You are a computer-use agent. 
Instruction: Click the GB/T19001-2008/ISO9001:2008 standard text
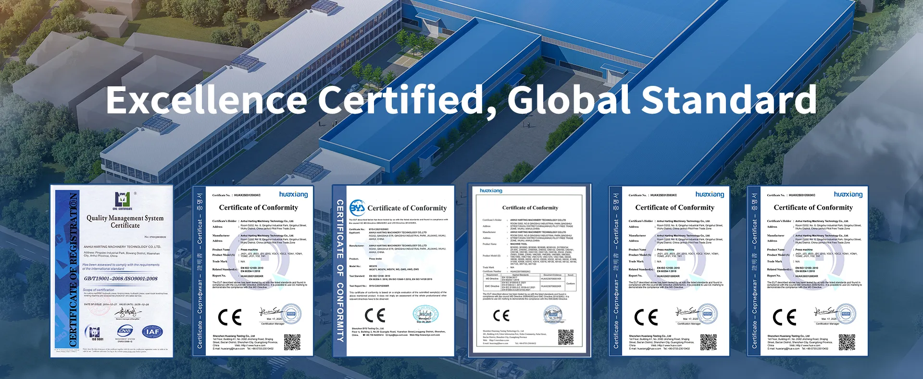[x=121, y=278]
